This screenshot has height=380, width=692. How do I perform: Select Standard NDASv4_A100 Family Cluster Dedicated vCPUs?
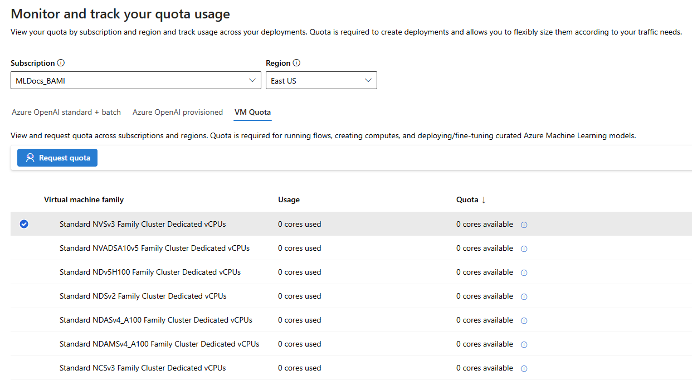click(x=156, y=320)
